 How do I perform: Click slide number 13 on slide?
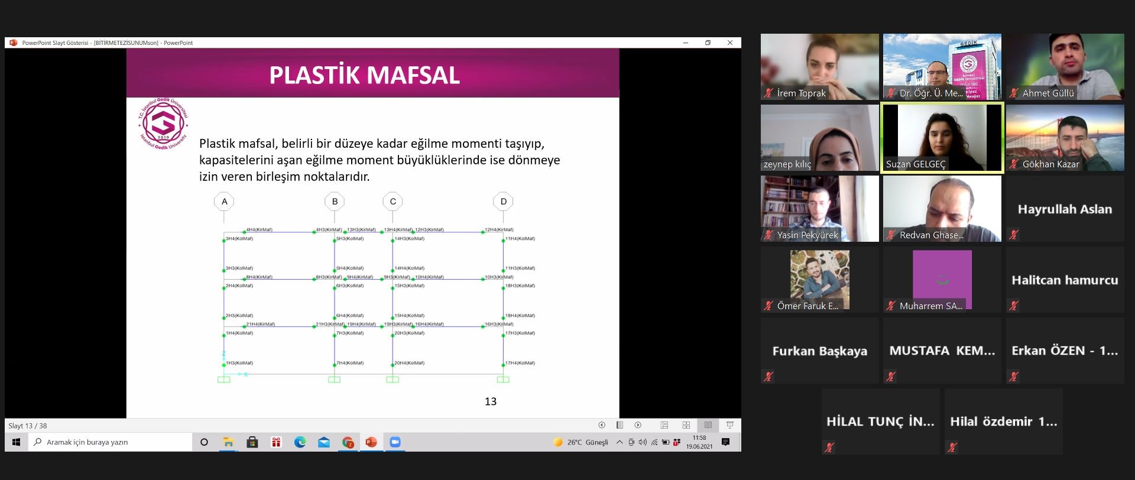tap(491, 401)
